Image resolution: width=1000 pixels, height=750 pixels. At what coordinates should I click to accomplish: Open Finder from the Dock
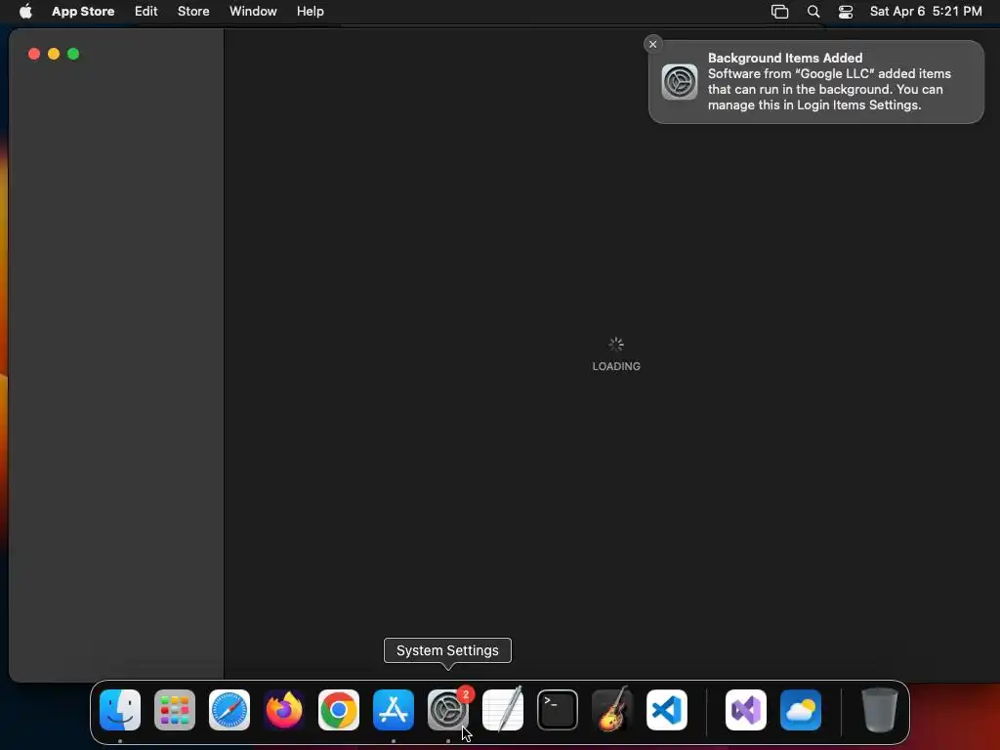pyautogui.click(x=120, y=710)
